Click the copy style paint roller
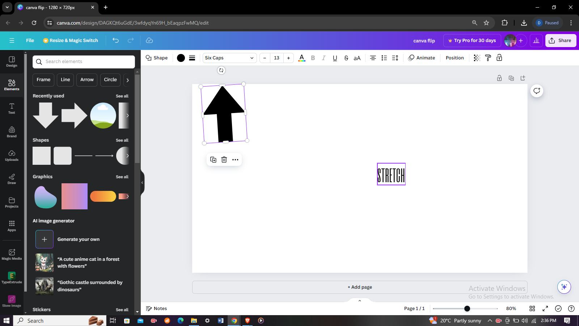 click(x=488, y=58)
